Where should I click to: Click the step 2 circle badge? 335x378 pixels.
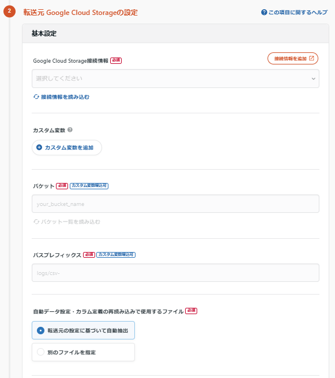(x=9, y=11)
